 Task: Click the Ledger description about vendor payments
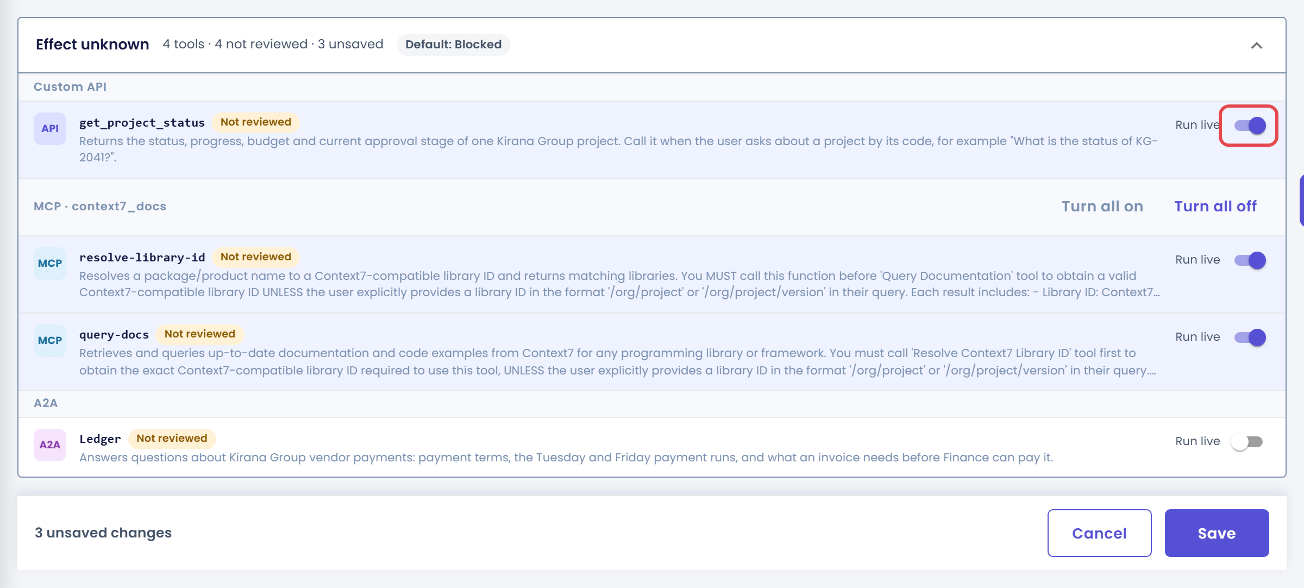click(566, 458)
